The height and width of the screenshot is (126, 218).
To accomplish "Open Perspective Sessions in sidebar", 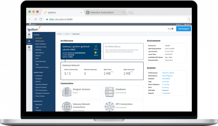I will click(42, 93).
